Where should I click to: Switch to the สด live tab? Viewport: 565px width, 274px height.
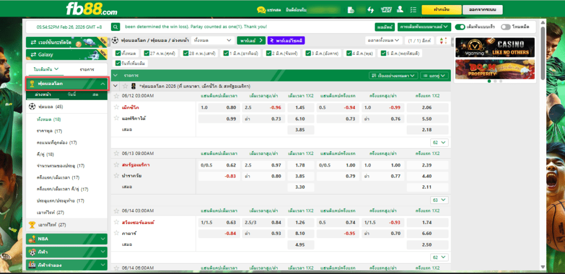click(95, 95)
